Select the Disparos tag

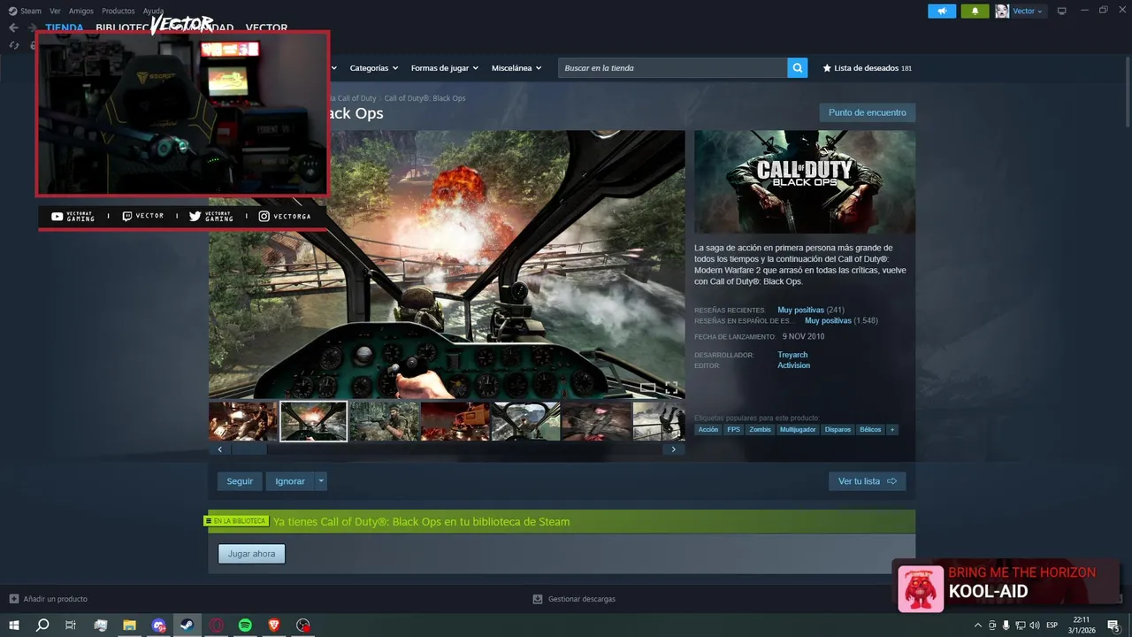tap(838, 430)
